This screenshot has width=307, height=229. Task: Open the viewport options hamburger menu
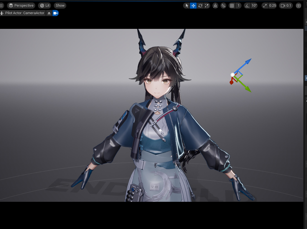[1, 6]
